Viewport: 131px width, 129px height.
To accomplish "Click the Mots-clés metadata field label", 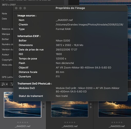I will click(x=7, y=65).
